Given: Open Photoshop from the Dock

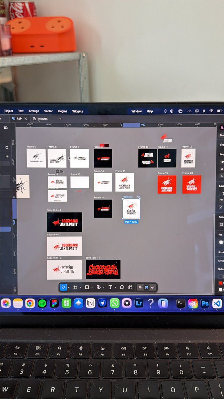Looking at the screenshot, I should click(205, 303).
